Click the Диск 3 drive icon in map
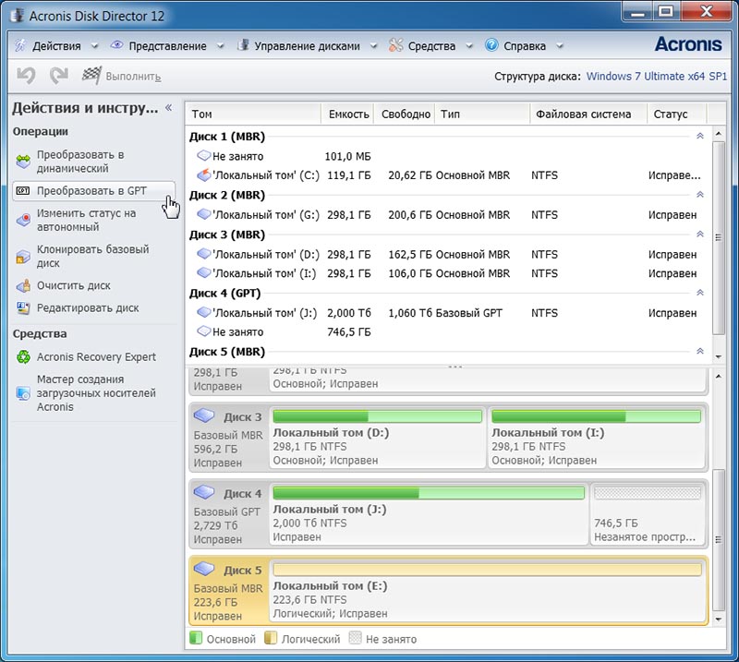 (x=204, y=415)
